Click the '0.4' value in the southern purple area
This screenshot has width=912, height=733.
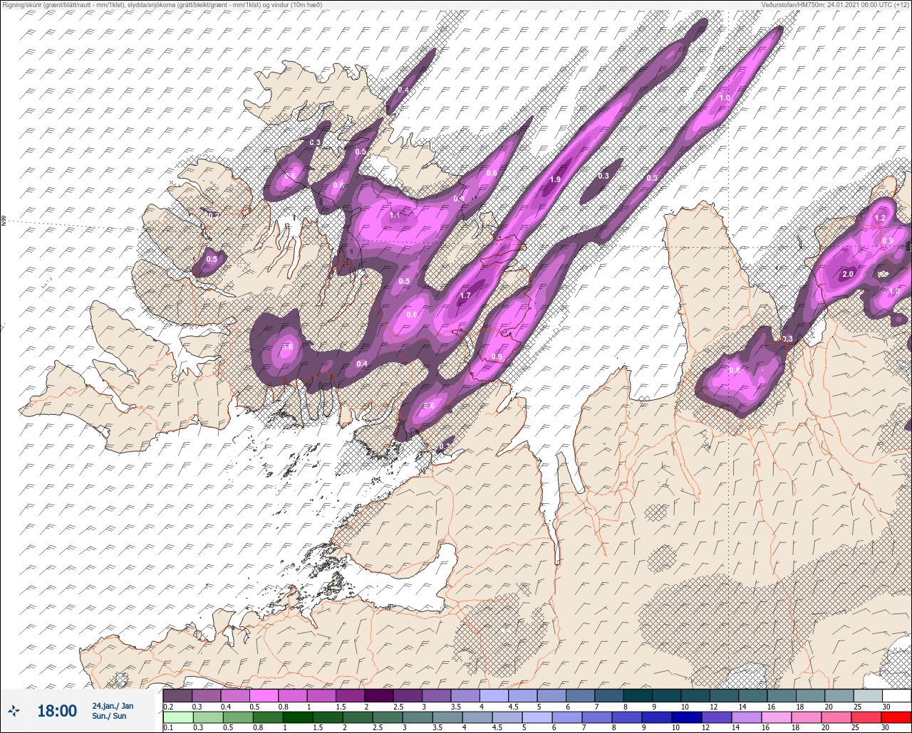point(362,364)
